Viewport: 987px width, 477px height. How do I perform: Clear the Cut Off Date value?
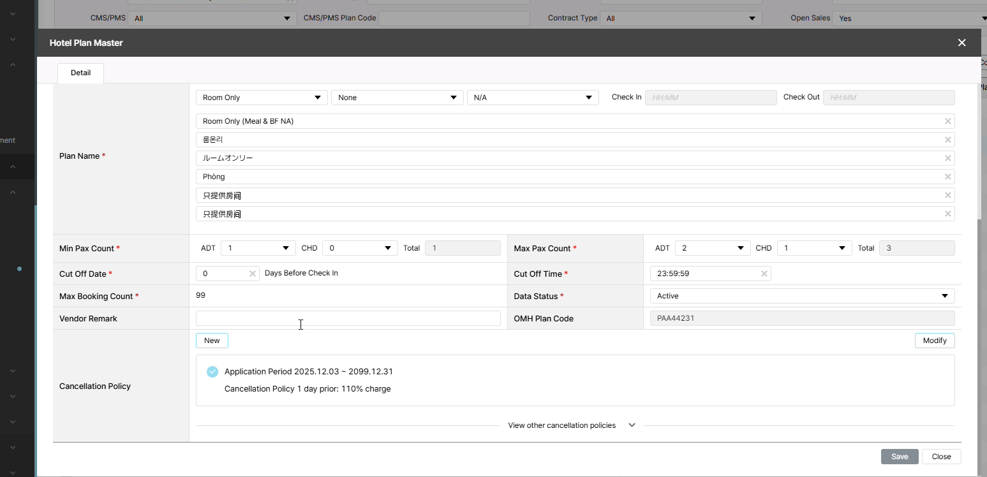[x=252, y=274]
